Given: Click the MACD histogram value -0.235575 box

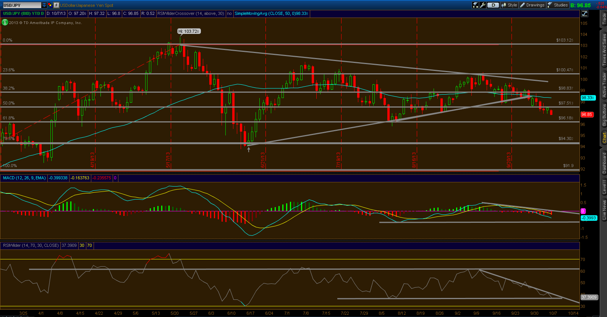Looking at the screenshot, I should (102, 178).
